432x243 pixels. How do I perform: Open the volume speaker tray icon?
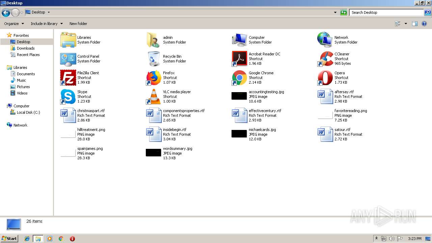tap(392, 239)
